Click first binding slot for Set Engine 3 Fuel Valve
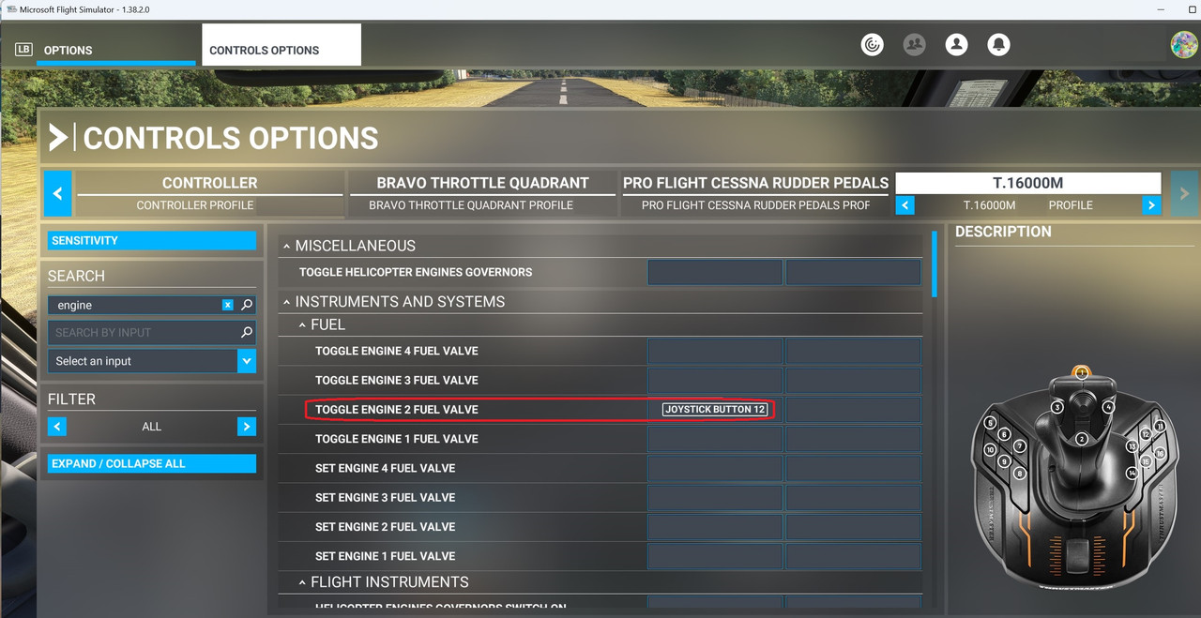The image size is (1201, 618). (x=715, y=497)
